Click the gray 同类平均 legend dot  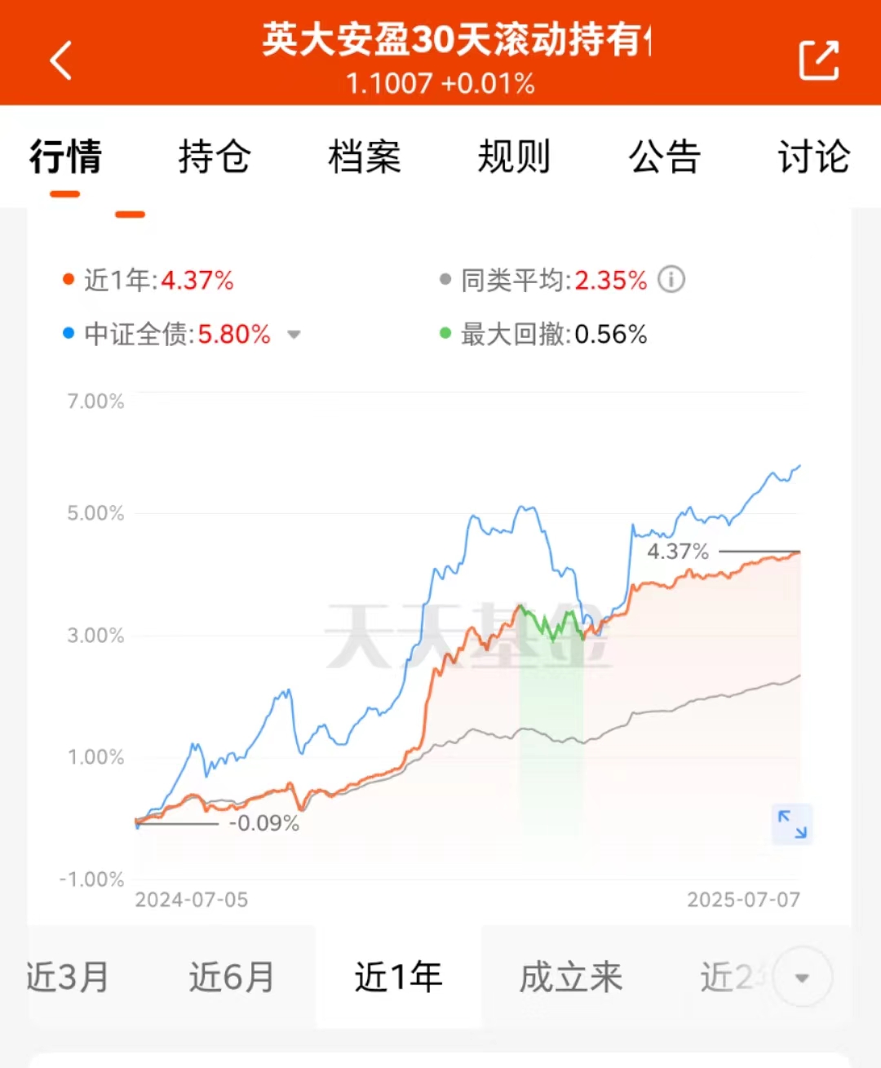point(445,280)
